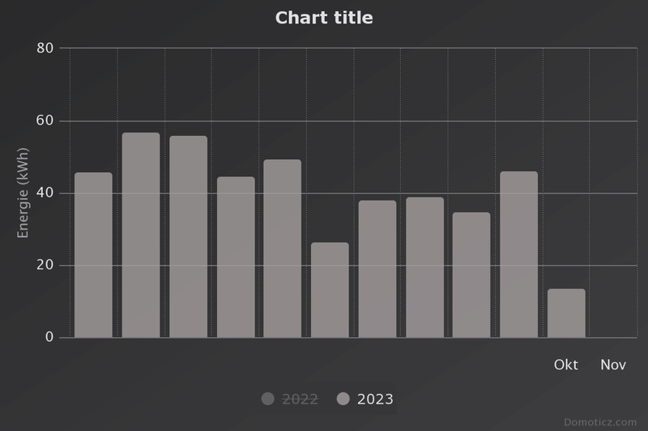Click the Chart title text
The height and width of the screenshot is (431, 648).
click(x=324, y=18)
